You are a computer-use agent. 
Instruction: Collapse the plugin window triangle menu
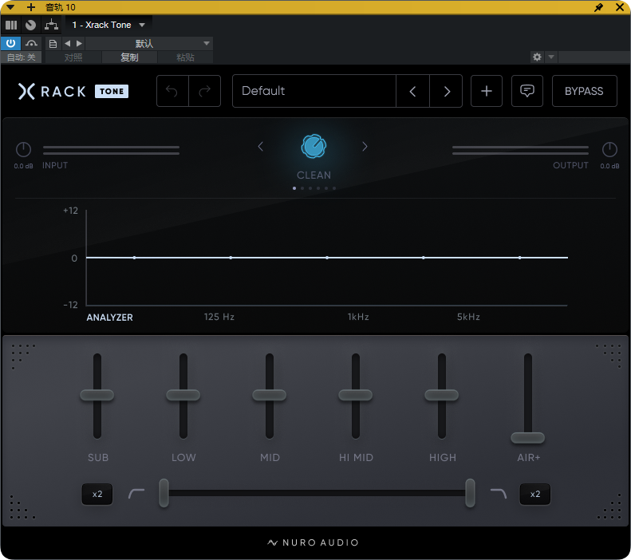pyautogui.click(x=10, y=7)
